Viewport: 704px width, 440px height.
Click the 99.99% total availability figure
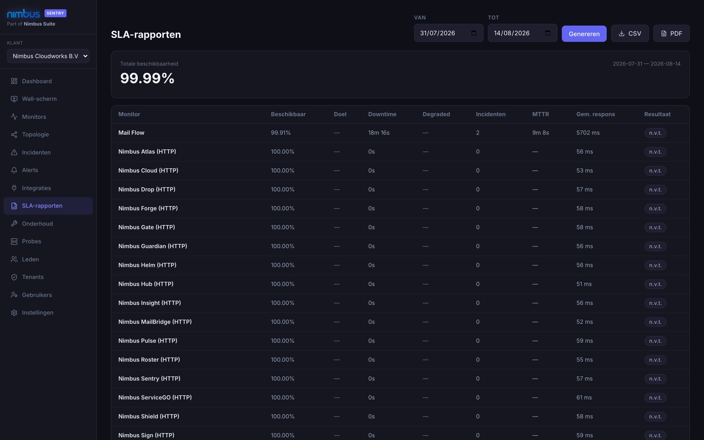tap(147, 78)
